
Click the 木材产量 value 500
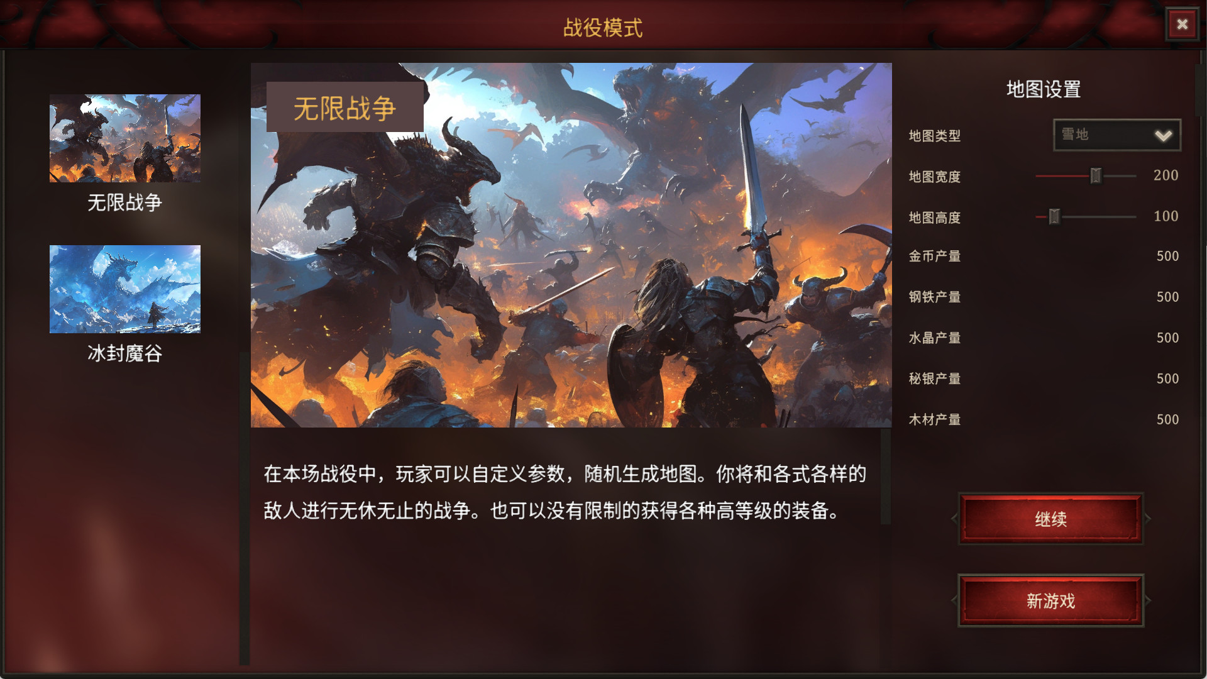click(1167, 420)
